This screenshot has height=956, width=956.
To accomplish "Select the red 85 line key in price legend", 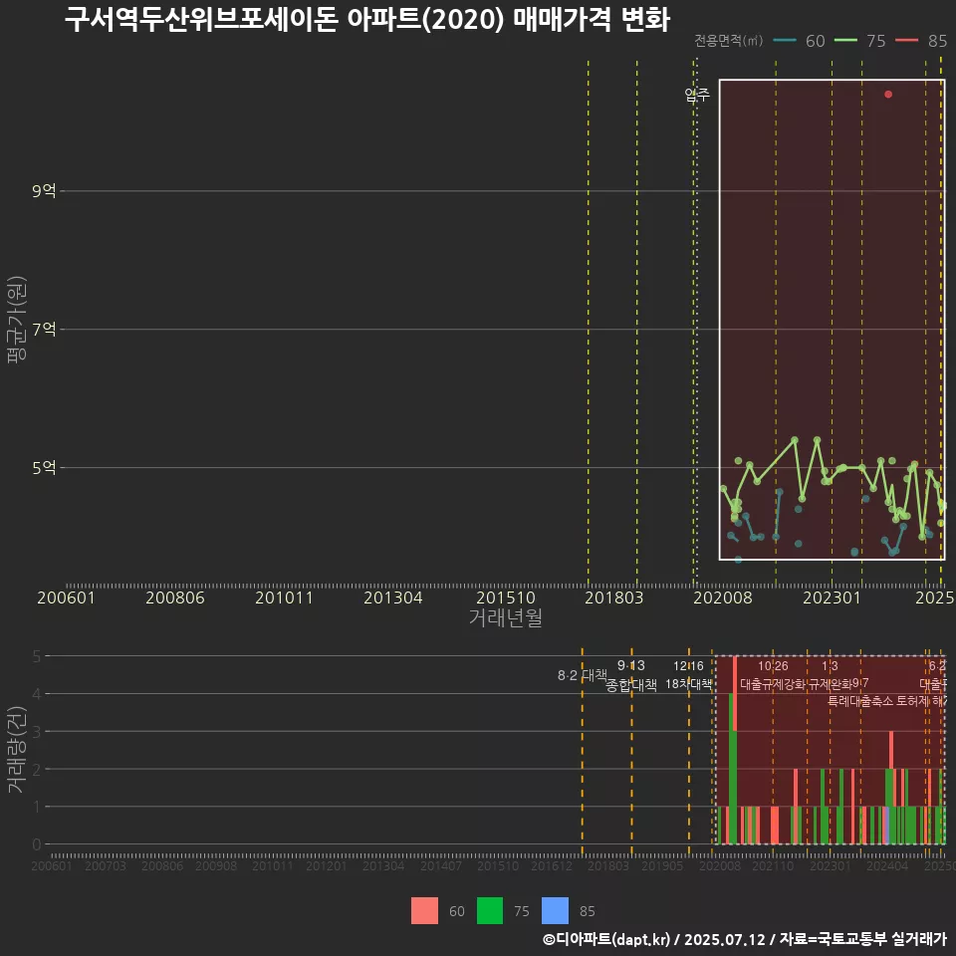I will coord(906,41).
